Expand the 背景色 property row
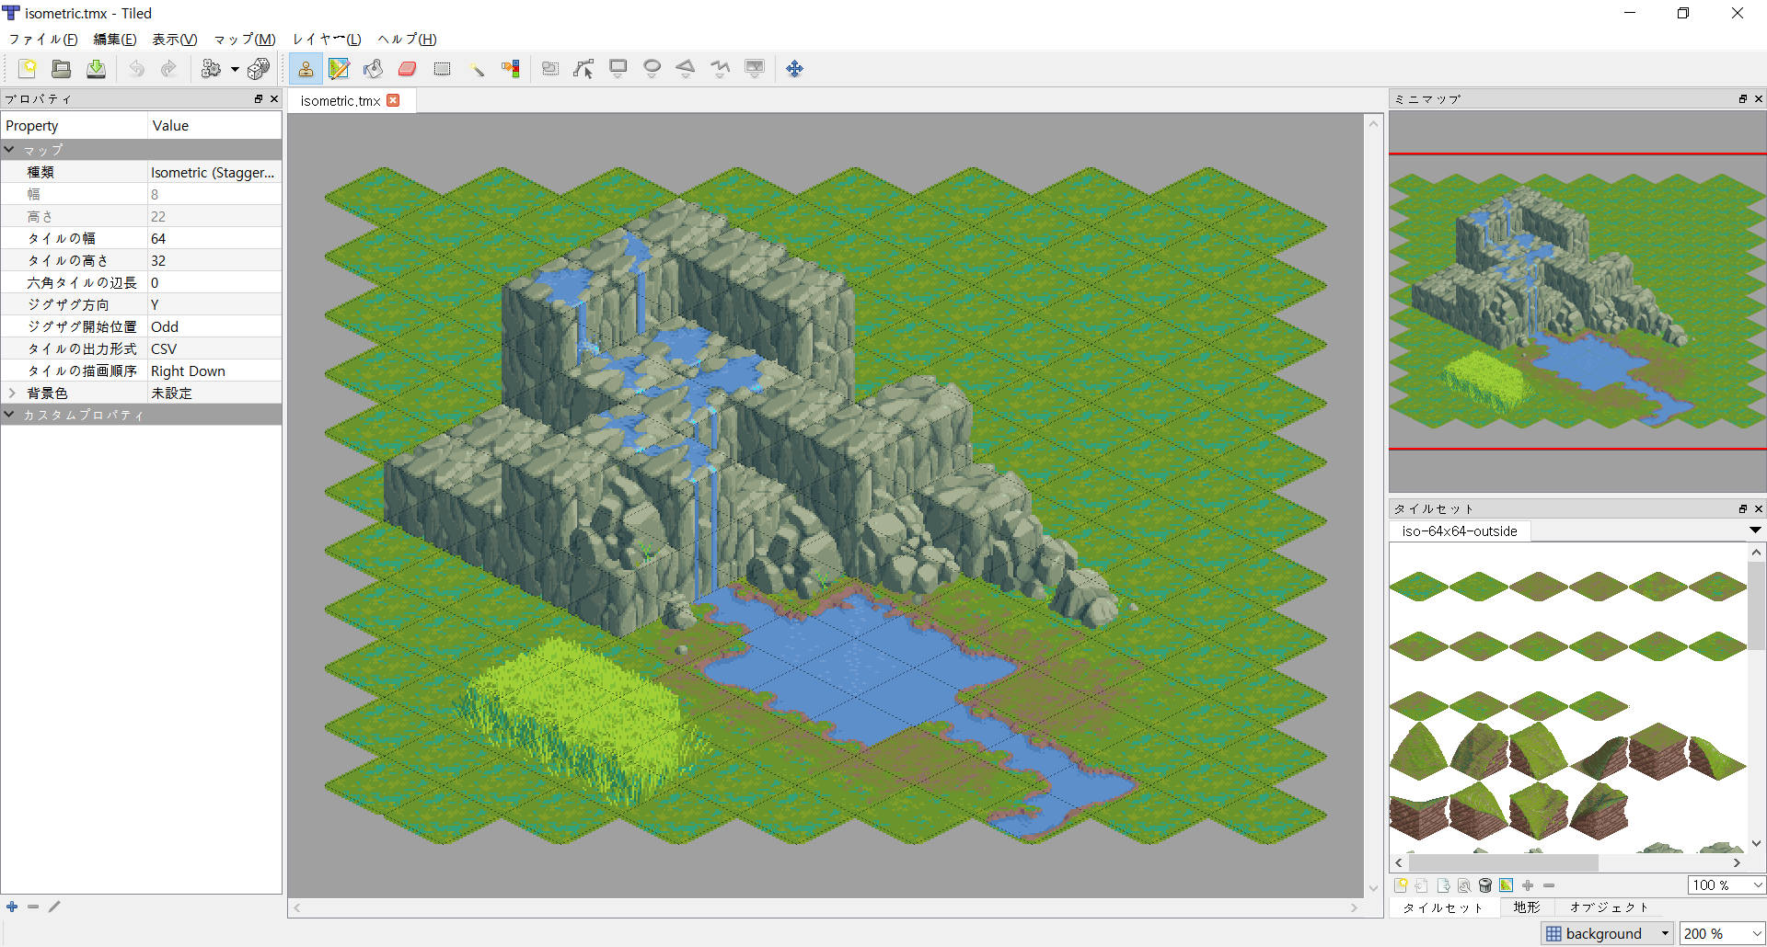Image resolution: width=1767 pixels, height=947 pixels. 12,393
